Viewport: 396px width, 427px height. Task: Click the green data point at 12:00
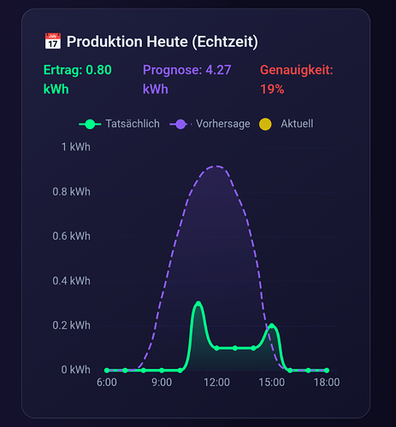(x=216, y=348)
